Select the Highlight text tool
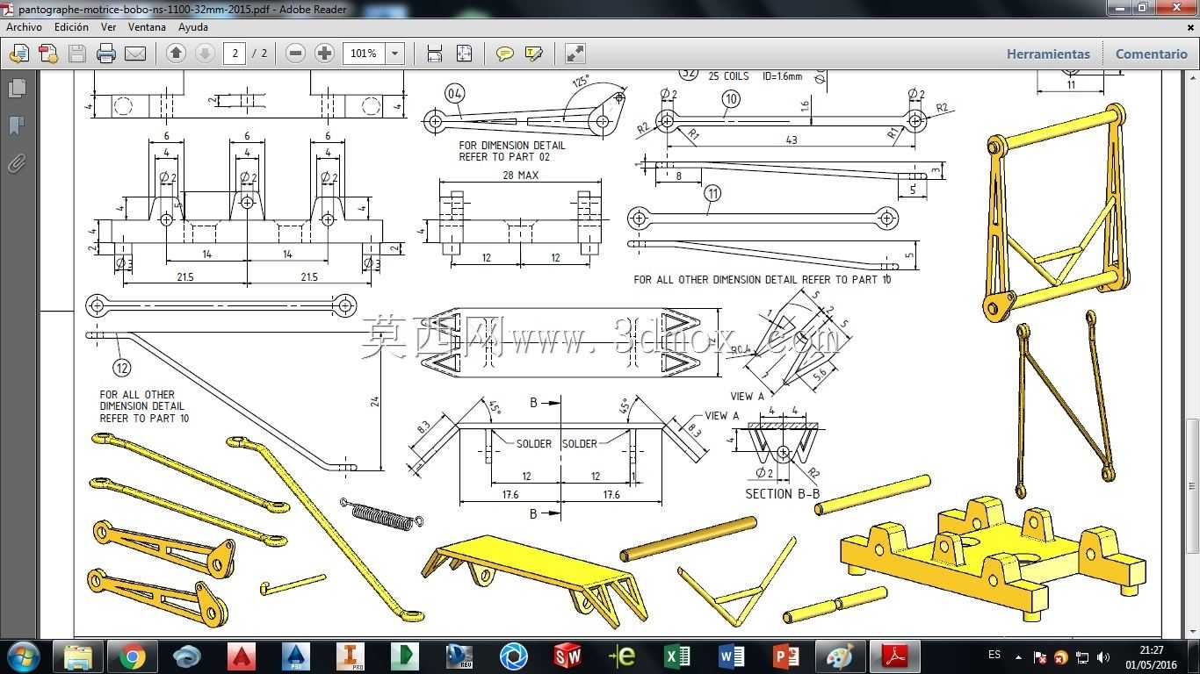The image size is (1200, 674). tap(533, 54)
